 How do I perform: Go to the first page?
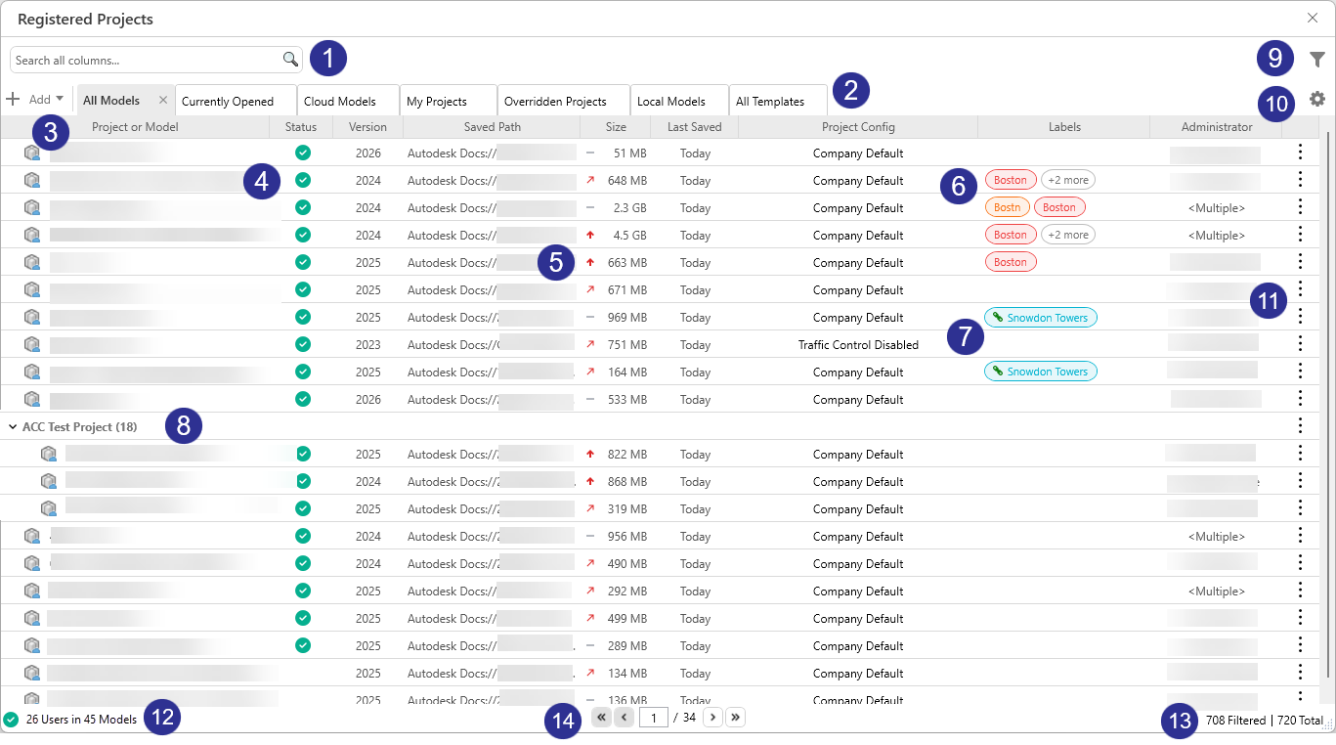coord(601,718)
